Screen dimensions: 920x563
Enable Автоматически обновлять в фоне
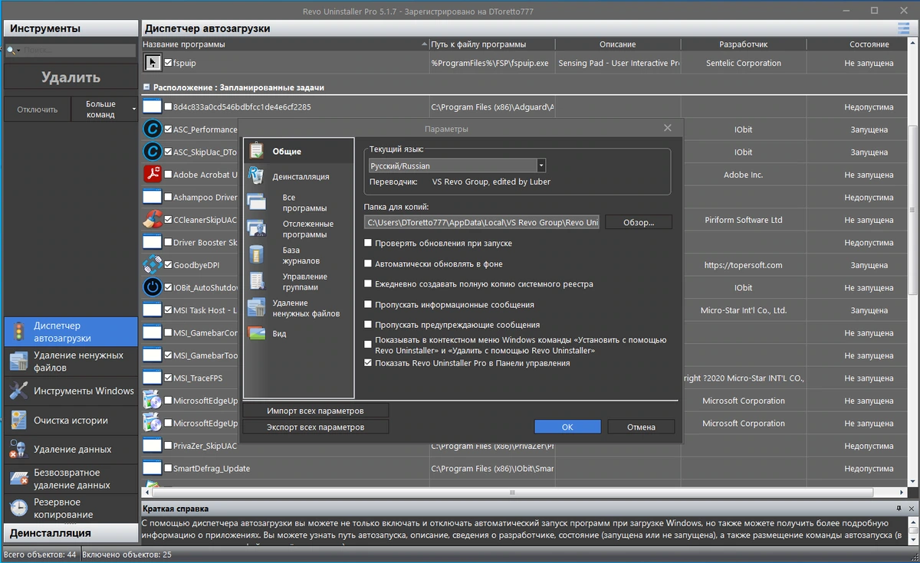[369, 263]
